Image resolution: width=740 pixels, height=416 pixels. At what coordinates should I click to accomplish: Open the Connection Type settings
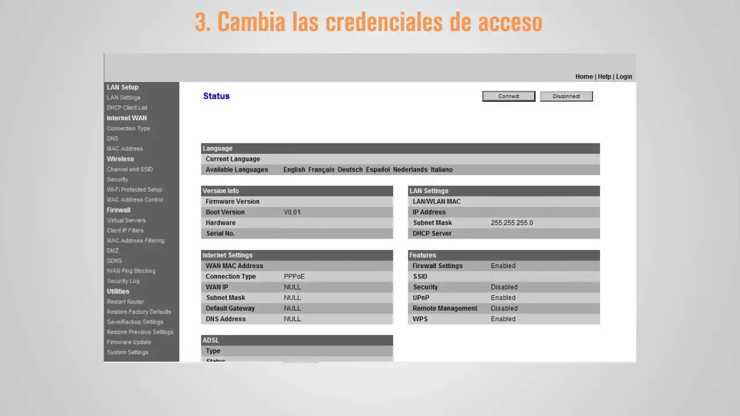pos(128,128)
